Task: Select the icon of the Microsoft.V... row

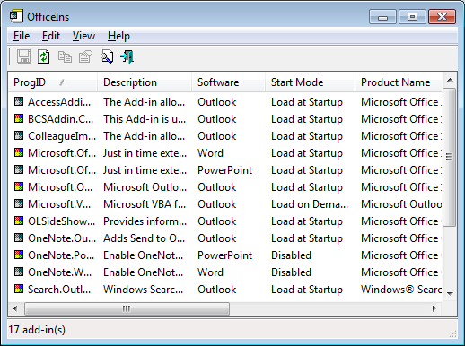Action: click(x=19, y=203)
